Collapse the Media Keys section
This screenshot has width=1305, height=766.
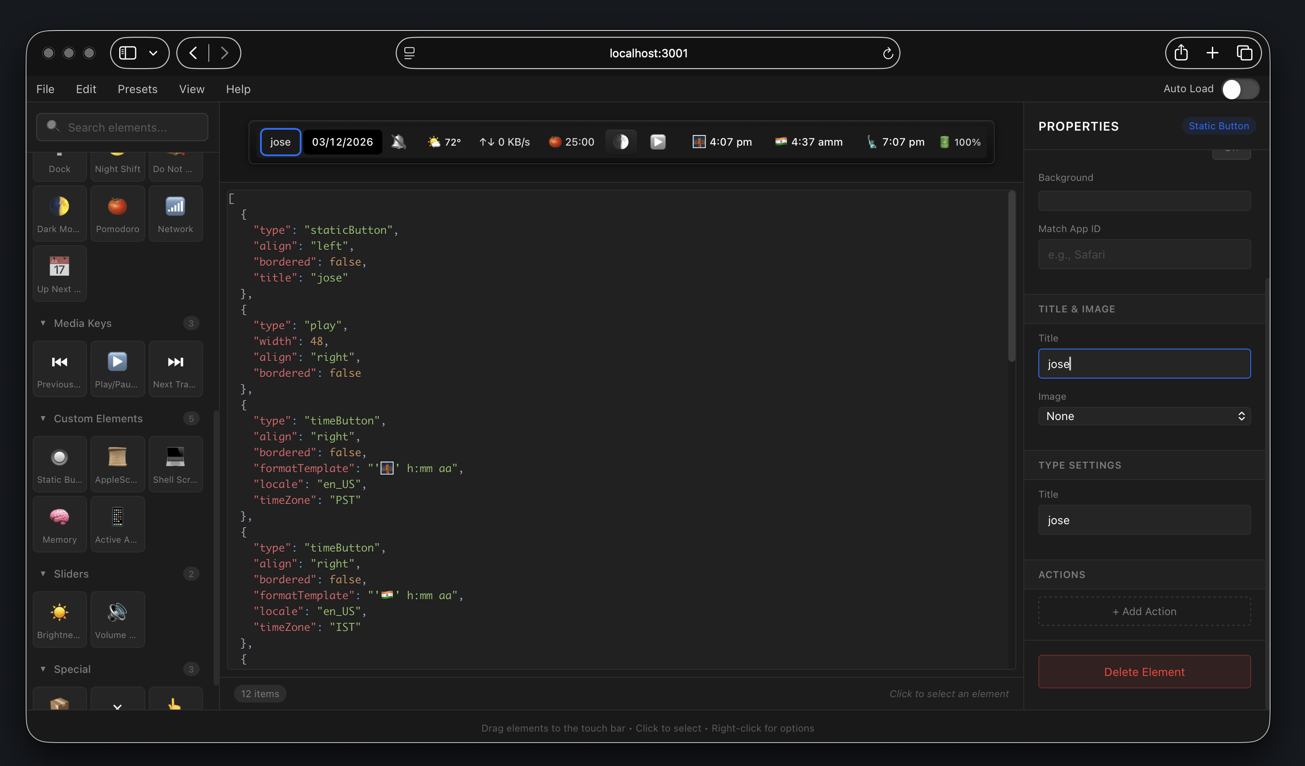pos(43,323)
